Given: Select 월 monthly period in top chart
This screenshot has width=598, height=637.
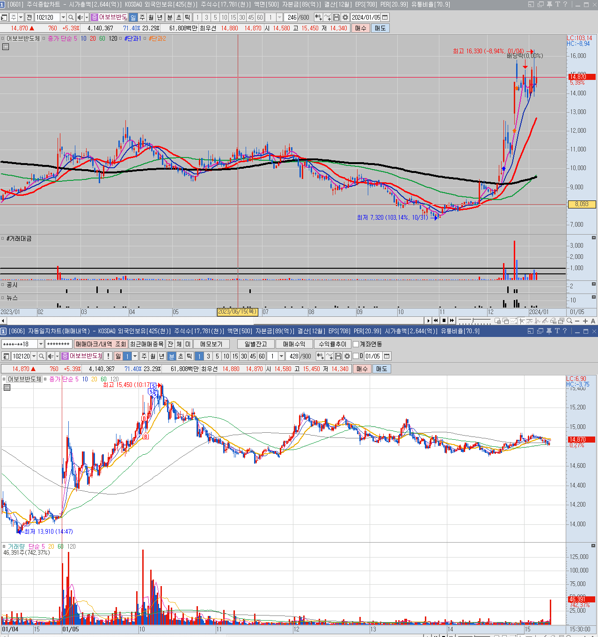Looking at the screenshot, I should [151, 17].
